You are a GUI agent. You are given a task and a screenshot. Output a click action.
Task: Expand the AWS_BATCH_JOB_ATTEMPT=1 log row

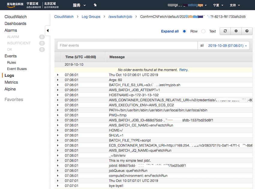[58, 90]
